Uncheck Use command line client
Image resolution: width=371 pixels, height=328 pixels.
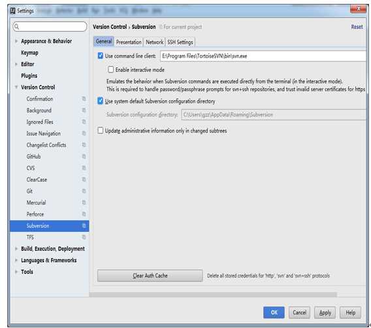pyautogui.click(x=101, y=56)
